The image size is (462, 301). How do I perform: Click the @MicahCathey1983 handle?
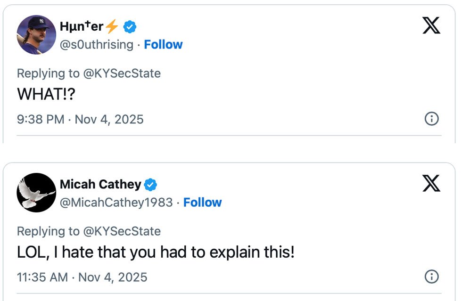[116, 203]
